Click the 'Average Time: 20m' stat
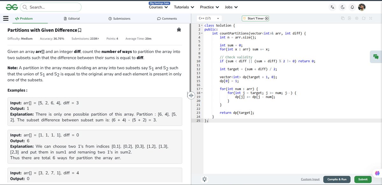 [138, 39]
